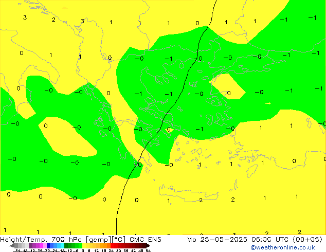Click the bright magenta legend swatch
326x252 pixels.
click(41, 245)
